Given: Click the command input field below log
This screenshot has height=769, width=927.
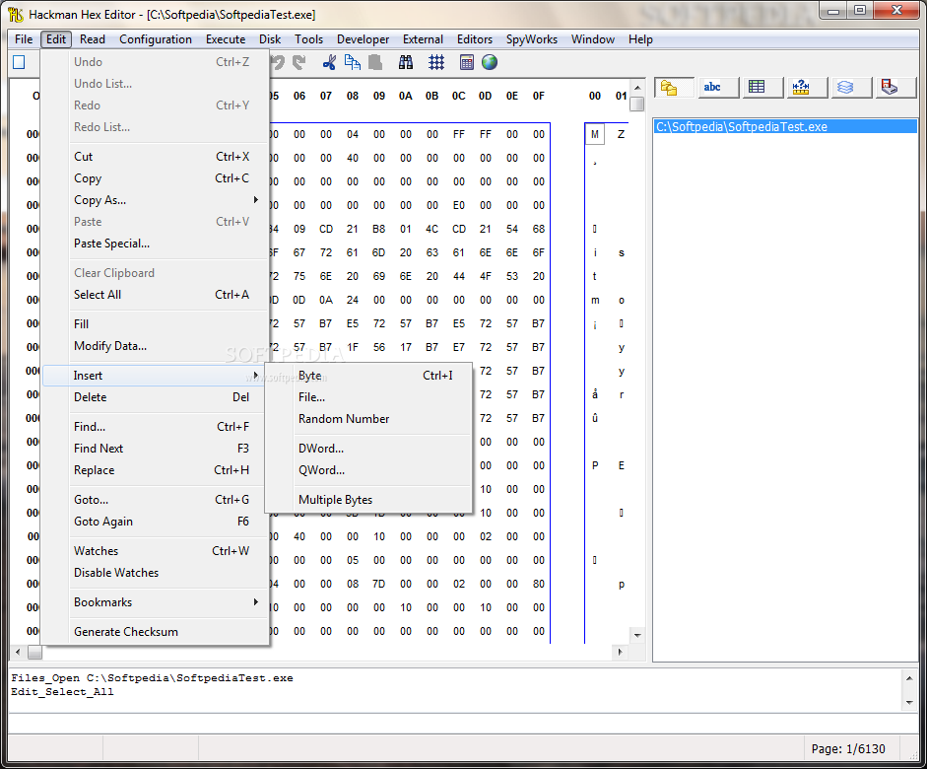Looking at the screenshot, I should point(463,724).
